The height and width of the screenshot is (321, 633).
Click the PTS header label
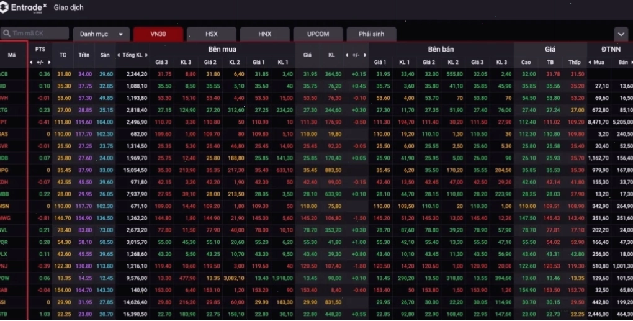tap(40, 49)
